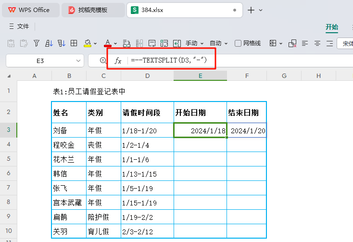
Task: Click the name cell 宫本武藏
Action: [69, 203]
